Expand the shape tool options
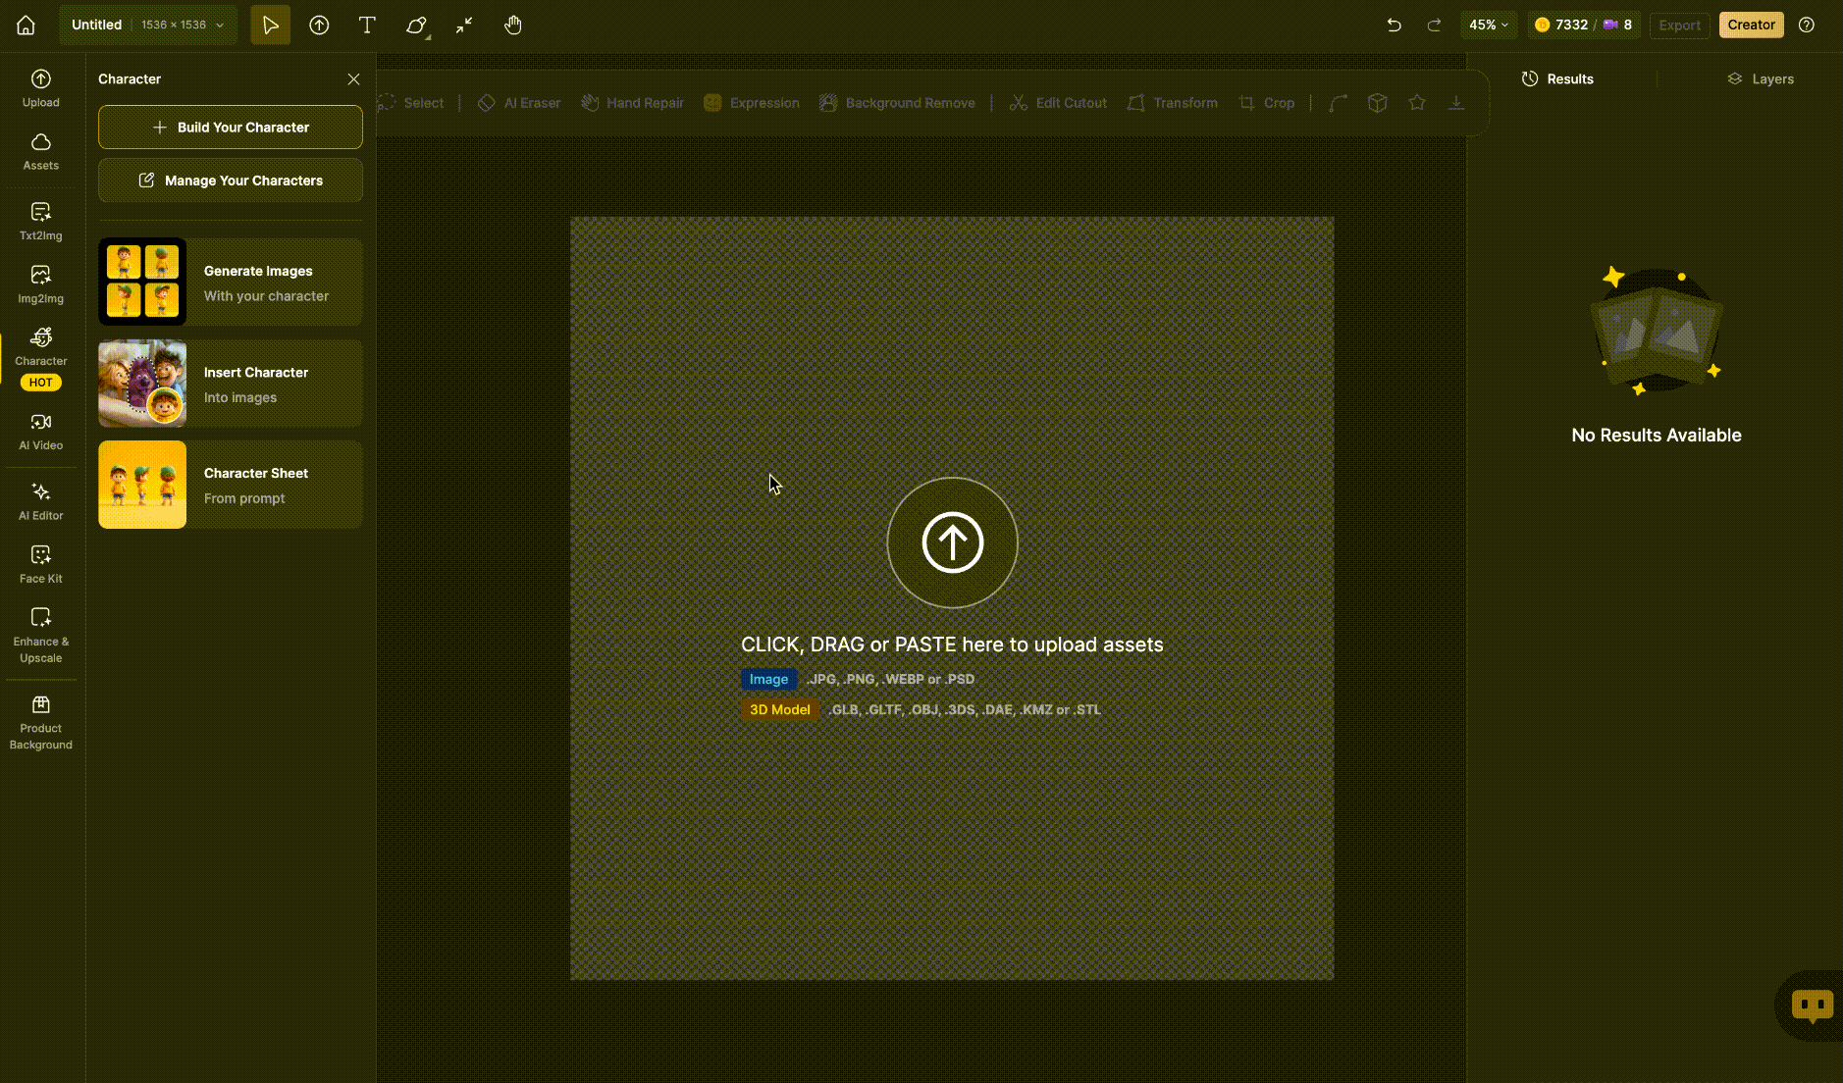Screen dimensions: 1843x1083 point(418,26)
